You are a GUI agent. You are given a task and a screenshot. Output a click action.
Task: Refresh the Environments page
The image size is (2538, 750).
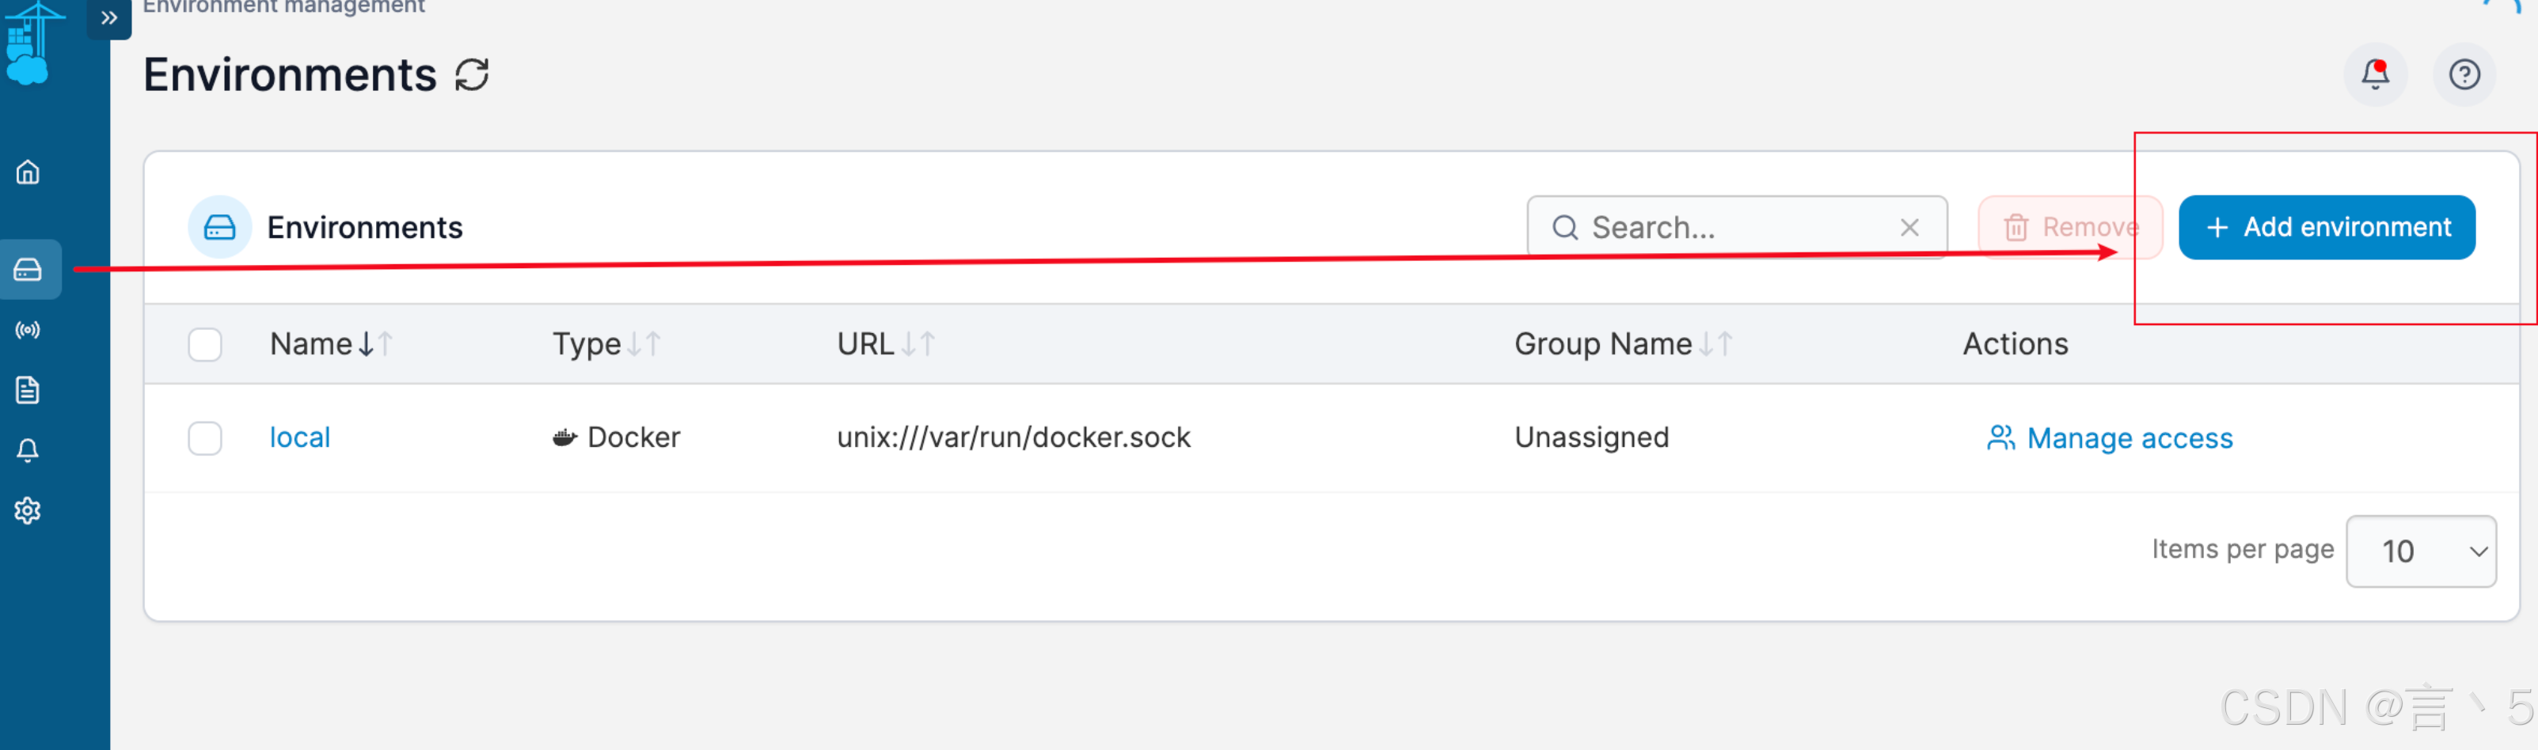[x=472, y=75]
